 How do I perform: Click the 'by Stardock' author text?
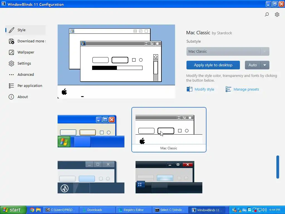[x=222, y=33]
